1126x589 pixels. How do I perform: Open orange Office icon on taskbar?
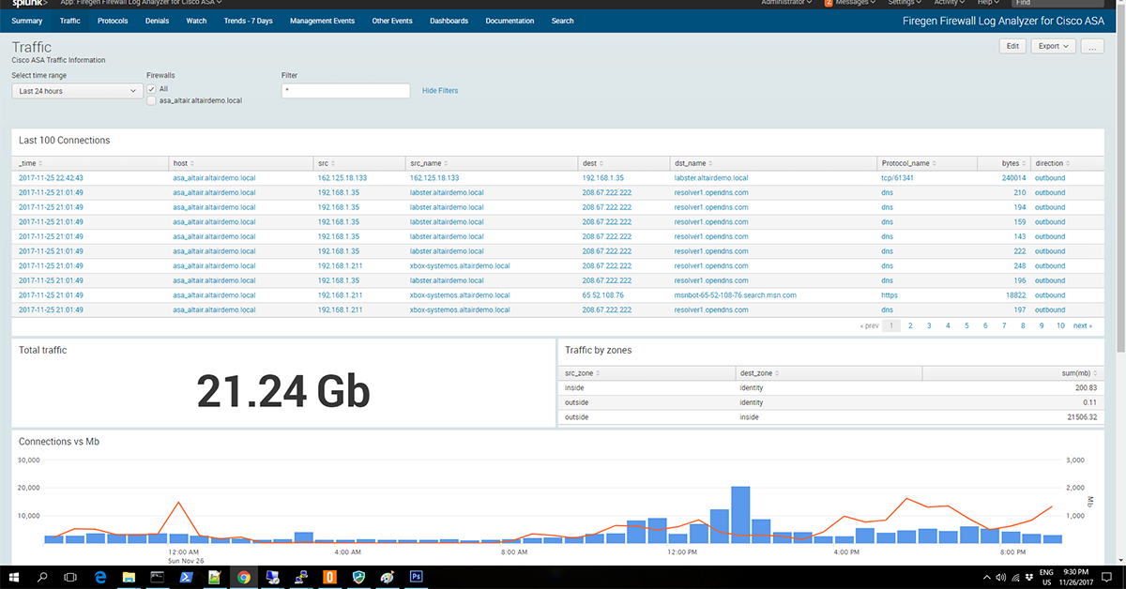click(329, 578)
